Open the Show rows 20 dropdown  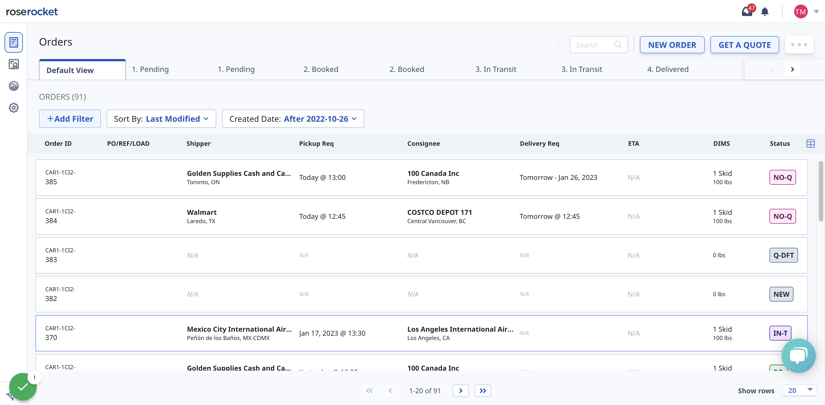click(799, 390)
